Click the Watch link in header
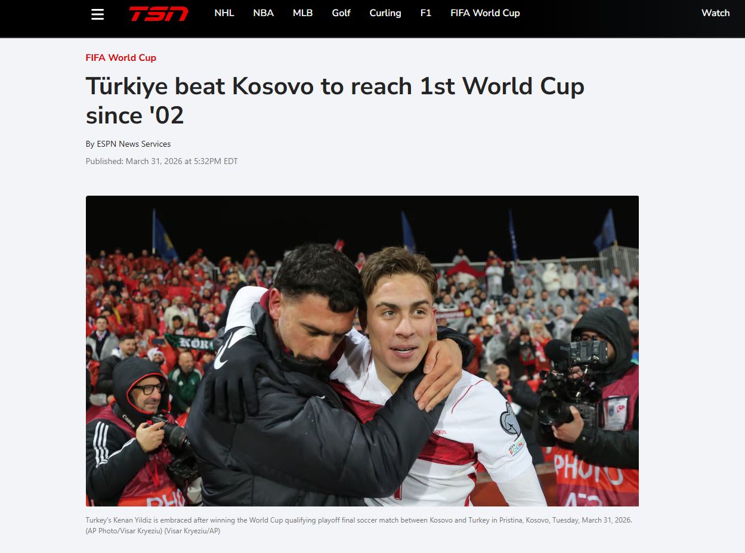745x553 pixels. coord(715,13)
